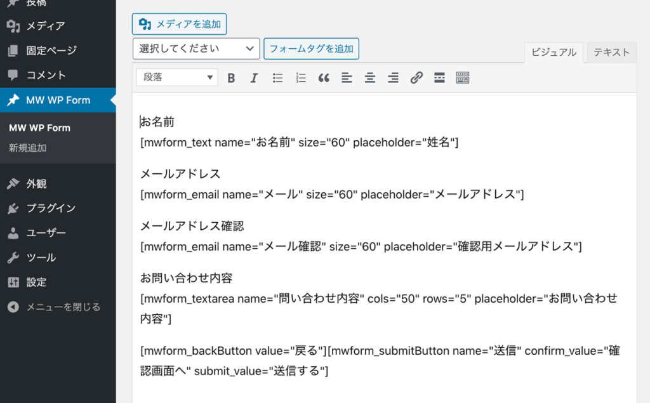This screenshot has width=650, height=403.
Task: Switch to the ビジュアル editor tab
Action: (554, 52)
